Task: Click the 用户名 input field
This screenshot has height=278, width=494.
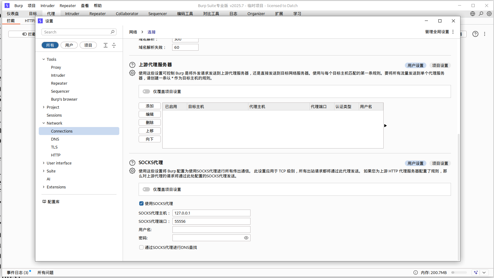Action: pos(211,230)
